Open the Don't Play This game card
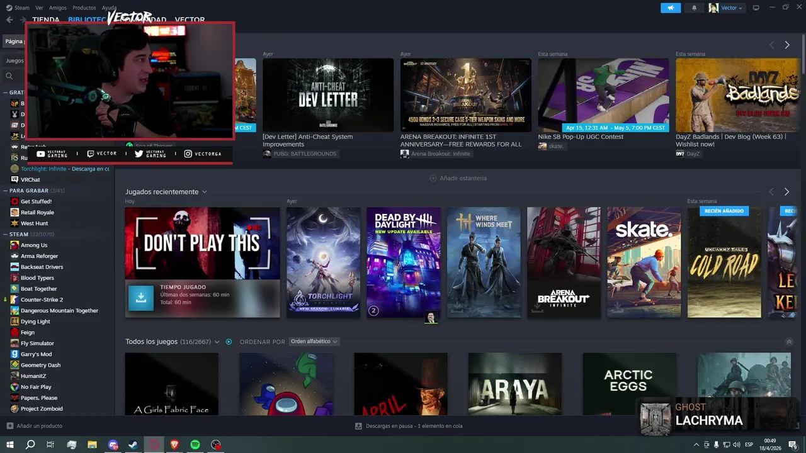The image size is (806, 453). 202,243
